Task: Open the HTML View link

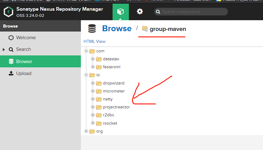Action: [x=95, y=41]
